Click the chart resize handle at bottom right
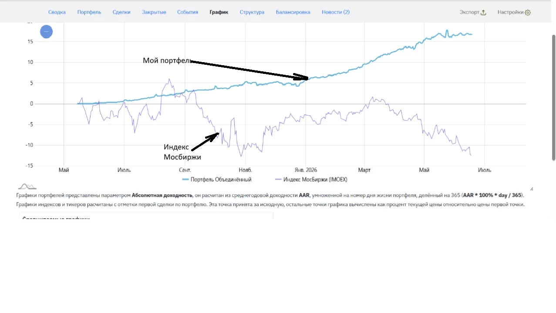The image size is (556, 313). 532,189
